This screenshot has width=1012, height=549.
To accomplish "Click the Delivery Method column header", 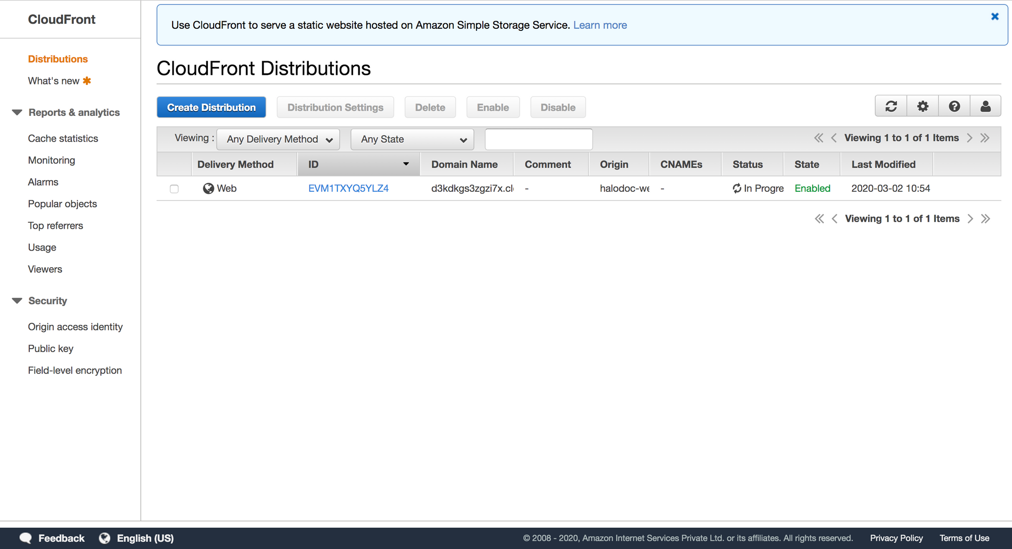I will [x=244, y=164].
